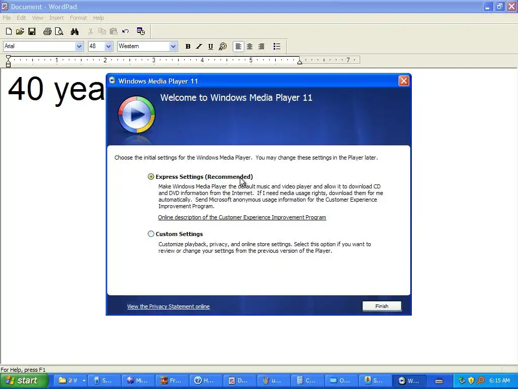Open the Western script dropdown
The width and height of the screenshot is (518, 389).
[x=173, y=46]
